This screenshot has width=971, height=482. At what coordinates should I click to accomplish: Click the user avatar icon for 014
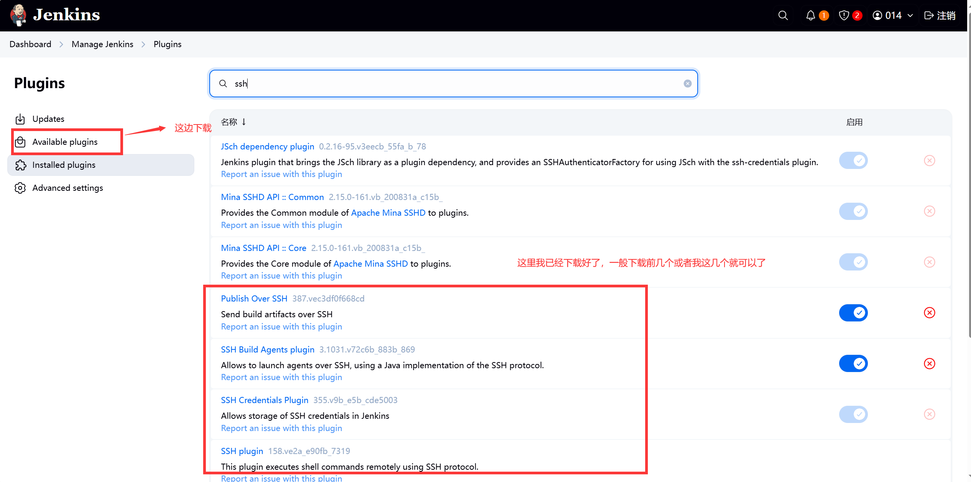pyautogui.click(x=877, y=15)
